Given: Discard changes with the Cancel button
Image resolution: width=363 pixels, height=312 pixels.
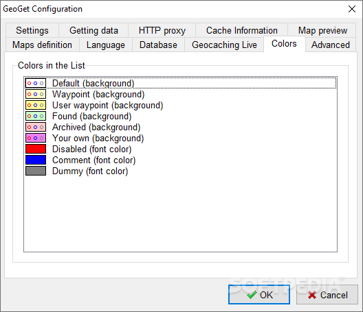Looking at the screenshot, I should (327, 294).
